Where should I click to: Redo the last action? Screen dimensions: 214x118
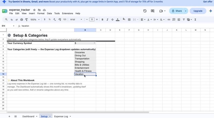tap(16, 20)
